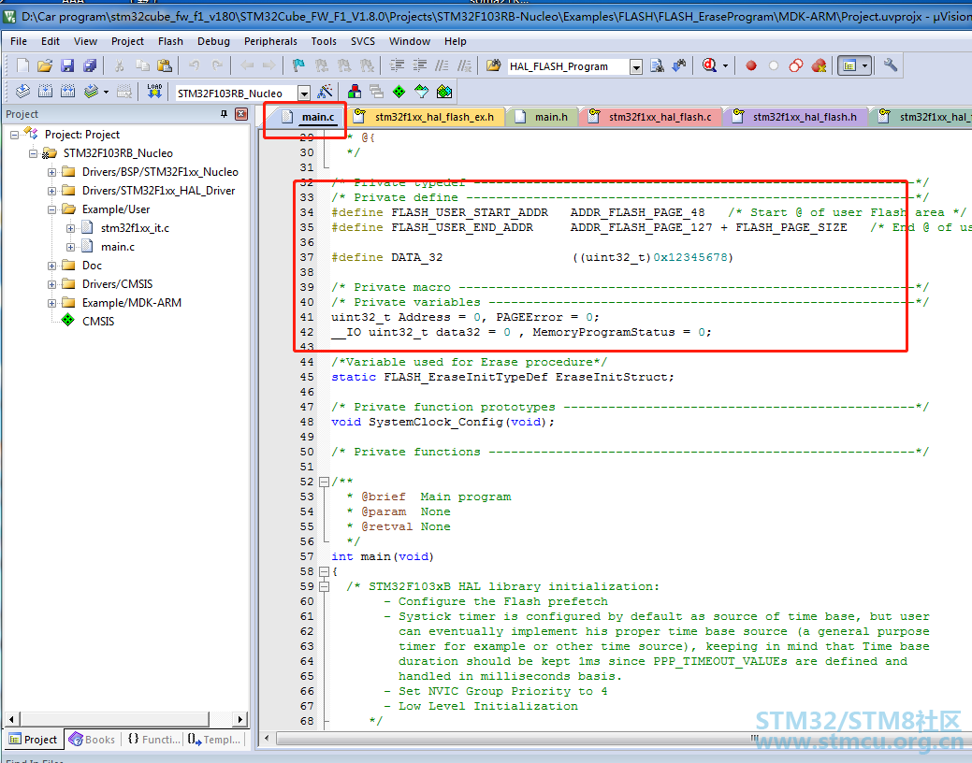Expand the stm32f1xx_it.c file node
Viewport: 972px width, 763px height.
[71, 228]
